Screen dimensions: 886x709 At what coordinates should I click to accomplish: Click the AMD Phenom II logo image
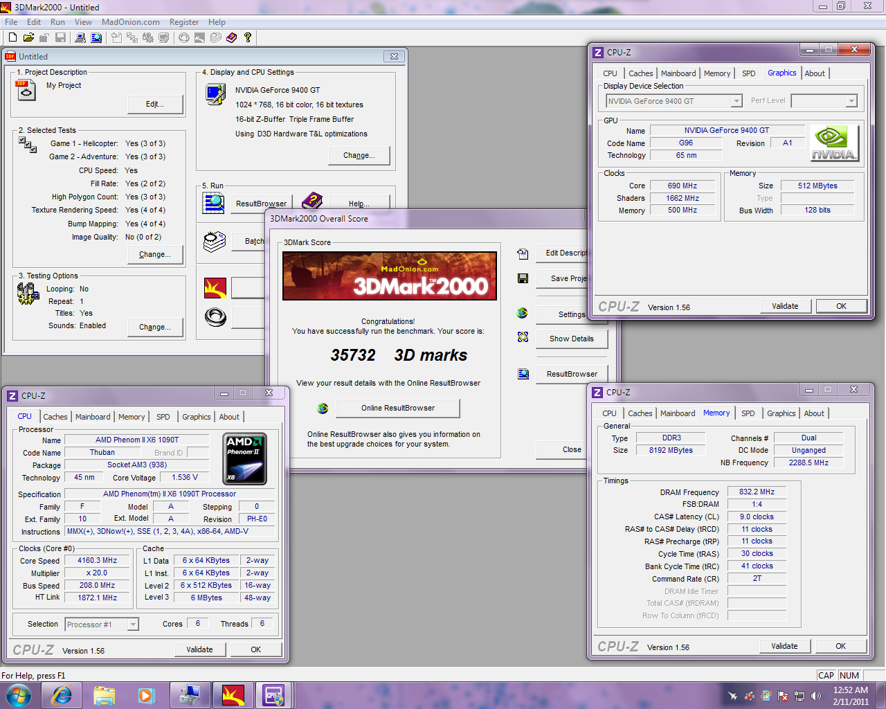tap(246, 458)
